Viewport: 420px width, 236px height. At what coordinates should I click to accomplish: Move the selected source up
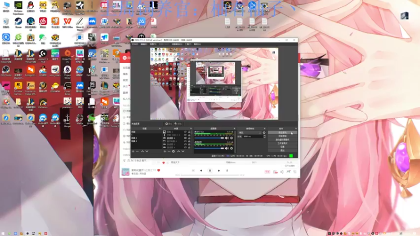pyautogui.click(x=178, y=151)
